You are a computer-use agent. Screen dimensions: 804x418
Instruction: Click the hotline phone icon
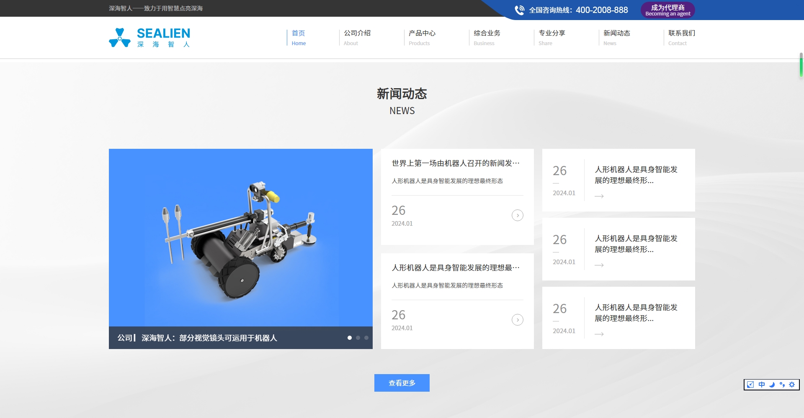point(519,10)
